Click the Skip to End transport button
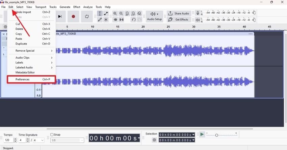Screen dimensions: 287x150 coord(60,17)
